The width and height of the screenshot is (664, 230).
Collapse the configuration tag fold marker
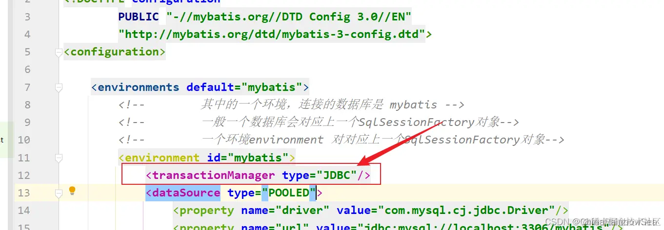[59, 52]
